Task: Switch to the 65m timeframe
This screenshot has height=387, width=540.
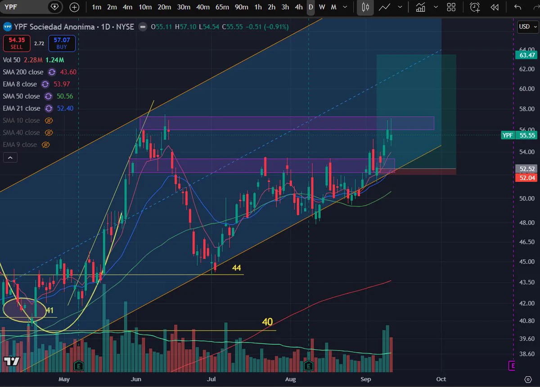Action: 222,7
